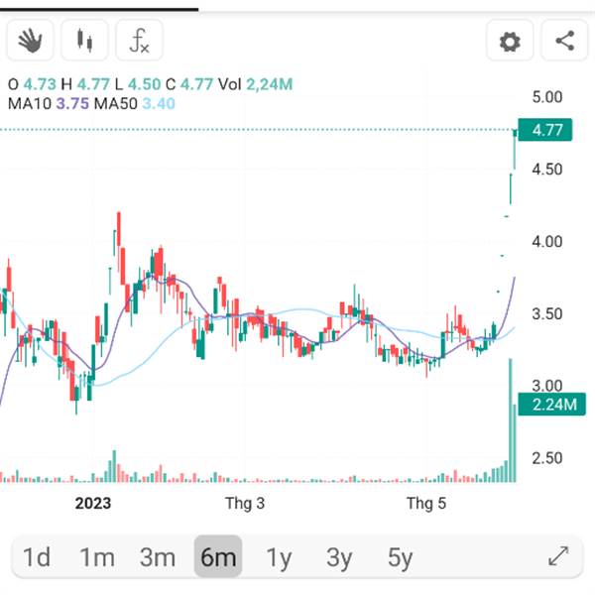Switch to the 1d timeframe
The height and width of the screenshot is (595, 595).
pos(37,557)
